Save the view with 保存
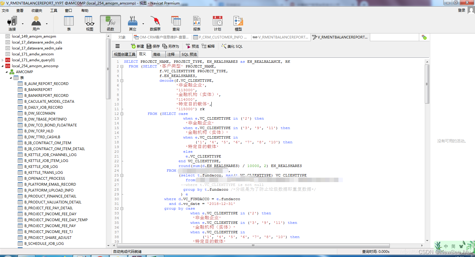The image size is (475, 257). [x=153, y=46]
